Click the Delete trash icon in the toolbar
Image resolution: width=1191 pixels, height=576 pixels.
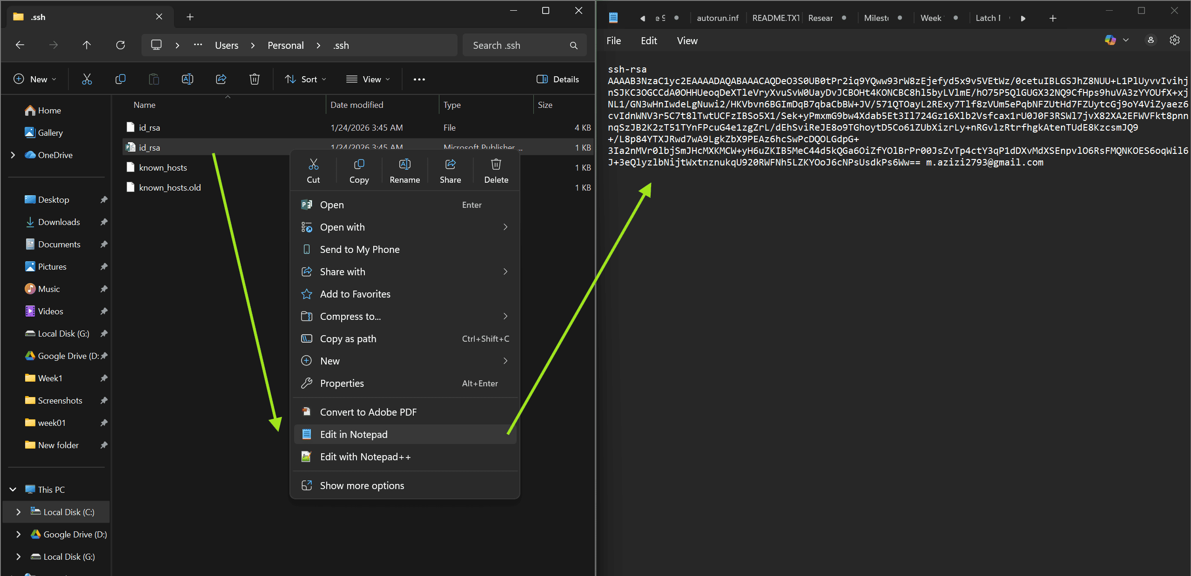tap(254, 79)
